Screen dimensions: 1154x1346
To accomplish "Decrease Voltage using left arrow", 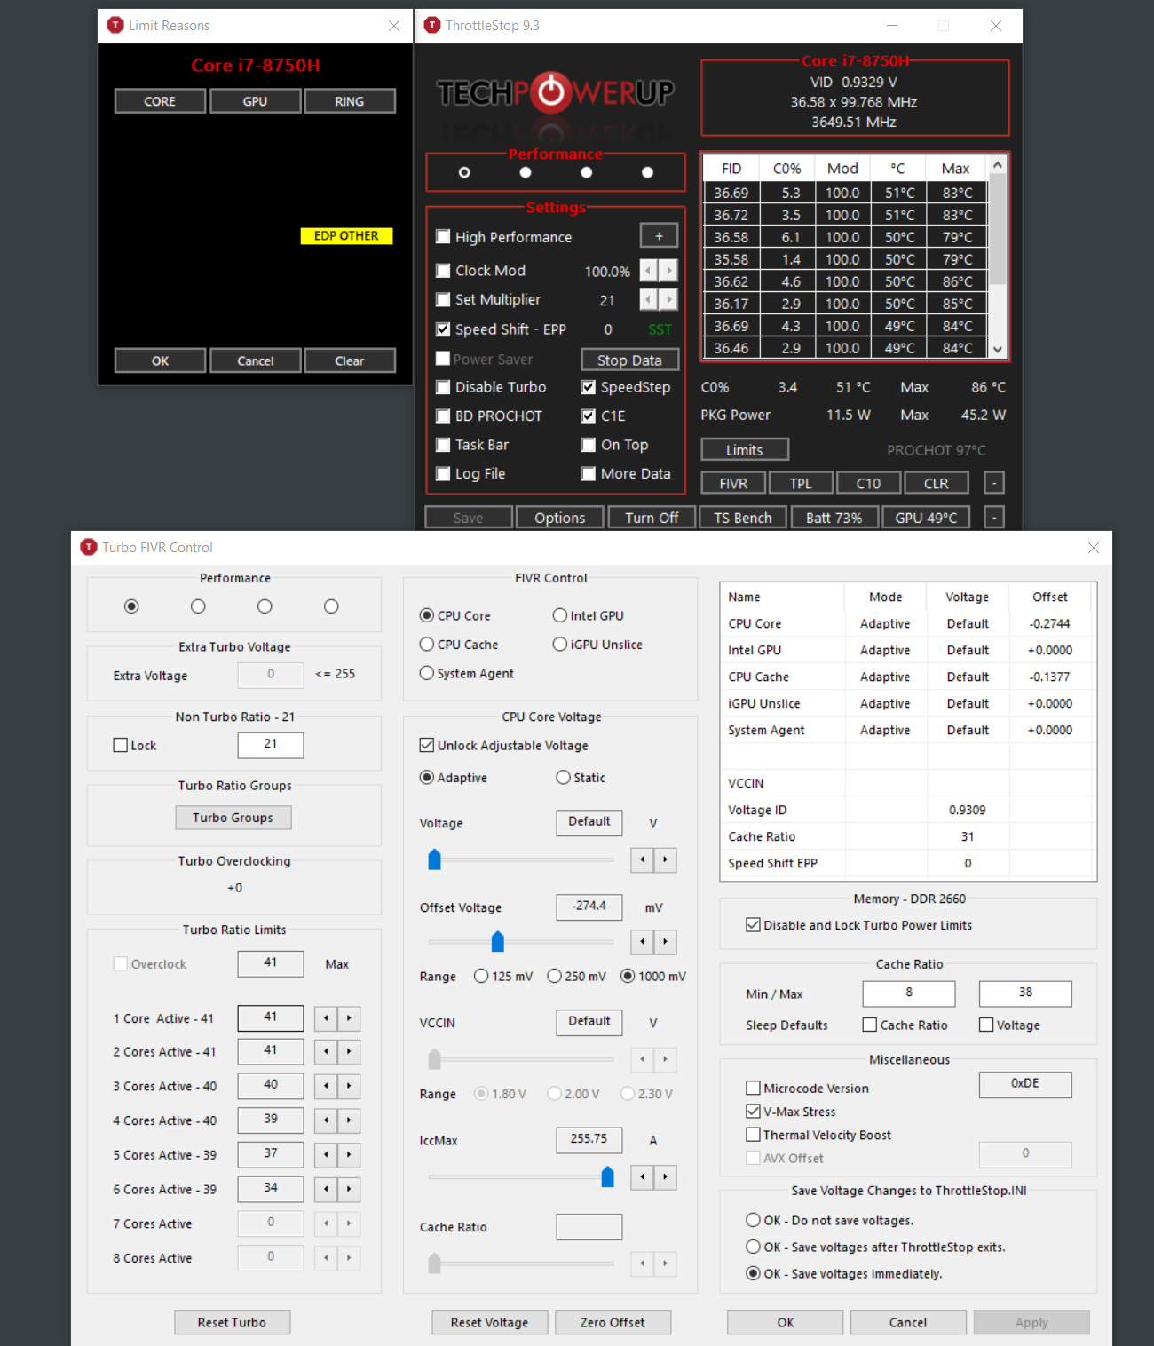I will (642, 859).
